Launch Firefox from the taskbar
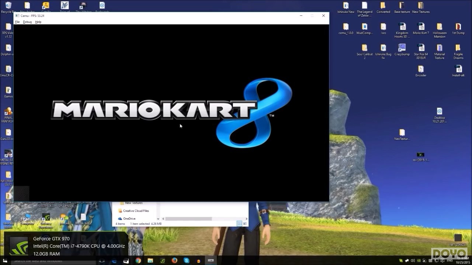Screen dimensions: 472x265 tap(174, 261)
